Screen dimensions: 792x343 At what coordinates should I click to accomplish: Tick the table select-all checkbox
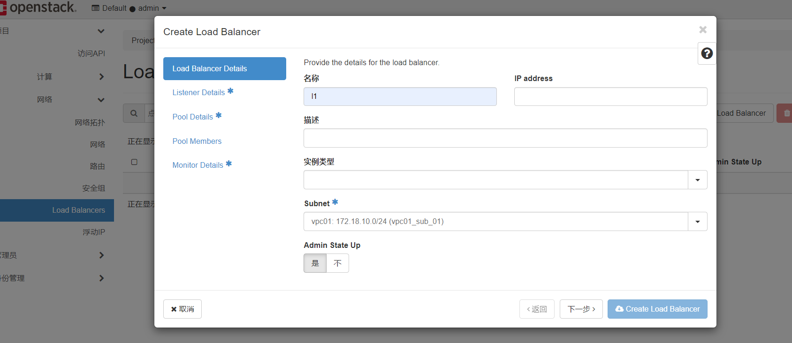[134, 162]
